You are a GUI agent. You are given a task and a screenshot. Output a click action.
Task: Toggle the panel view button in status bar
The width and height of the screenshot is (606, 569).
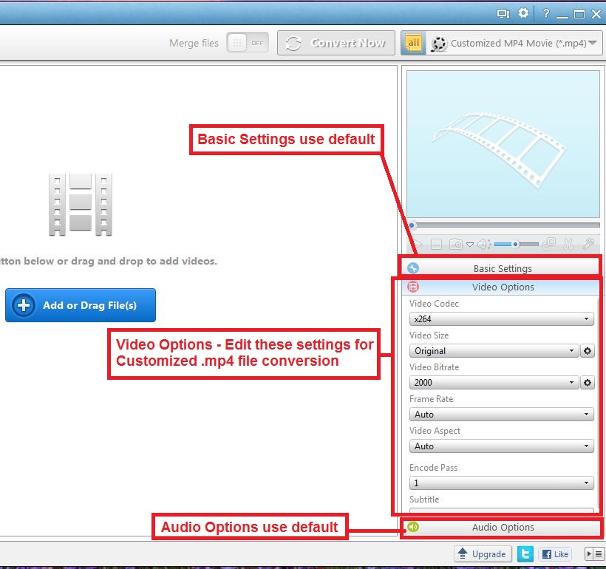pyautogui.click(x=593, y=553)
